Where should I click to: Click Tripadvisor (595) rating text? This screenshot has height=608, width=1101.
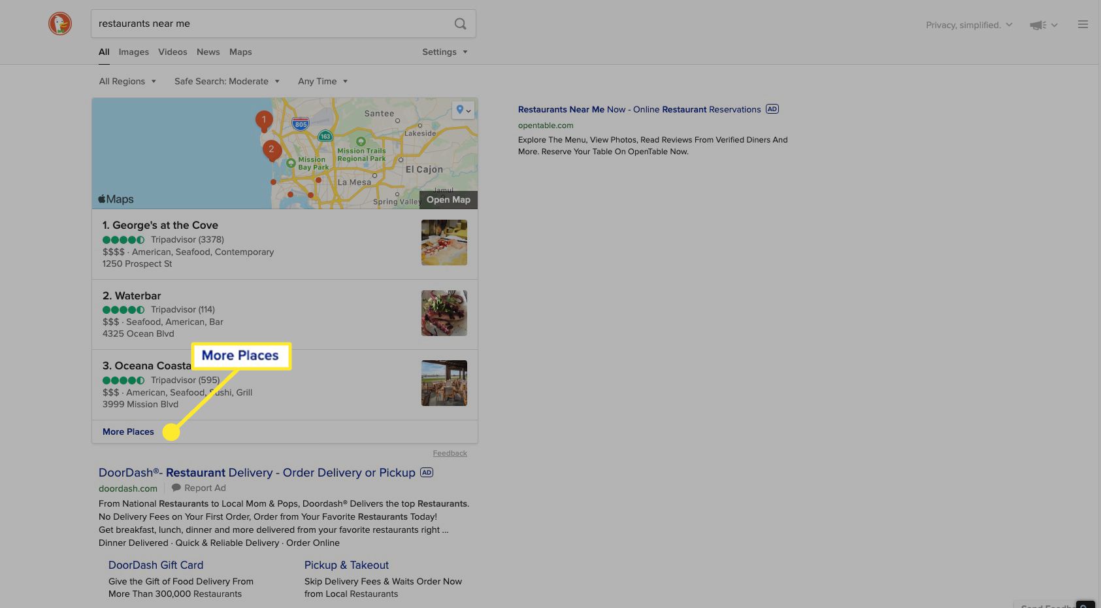(185, 380)
